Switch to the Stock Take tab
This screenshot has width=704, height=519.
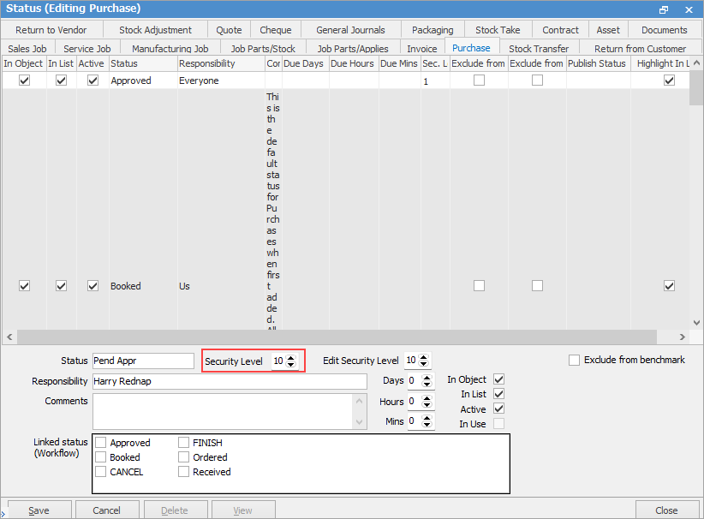pyautogui.click(x=498, y=30)
